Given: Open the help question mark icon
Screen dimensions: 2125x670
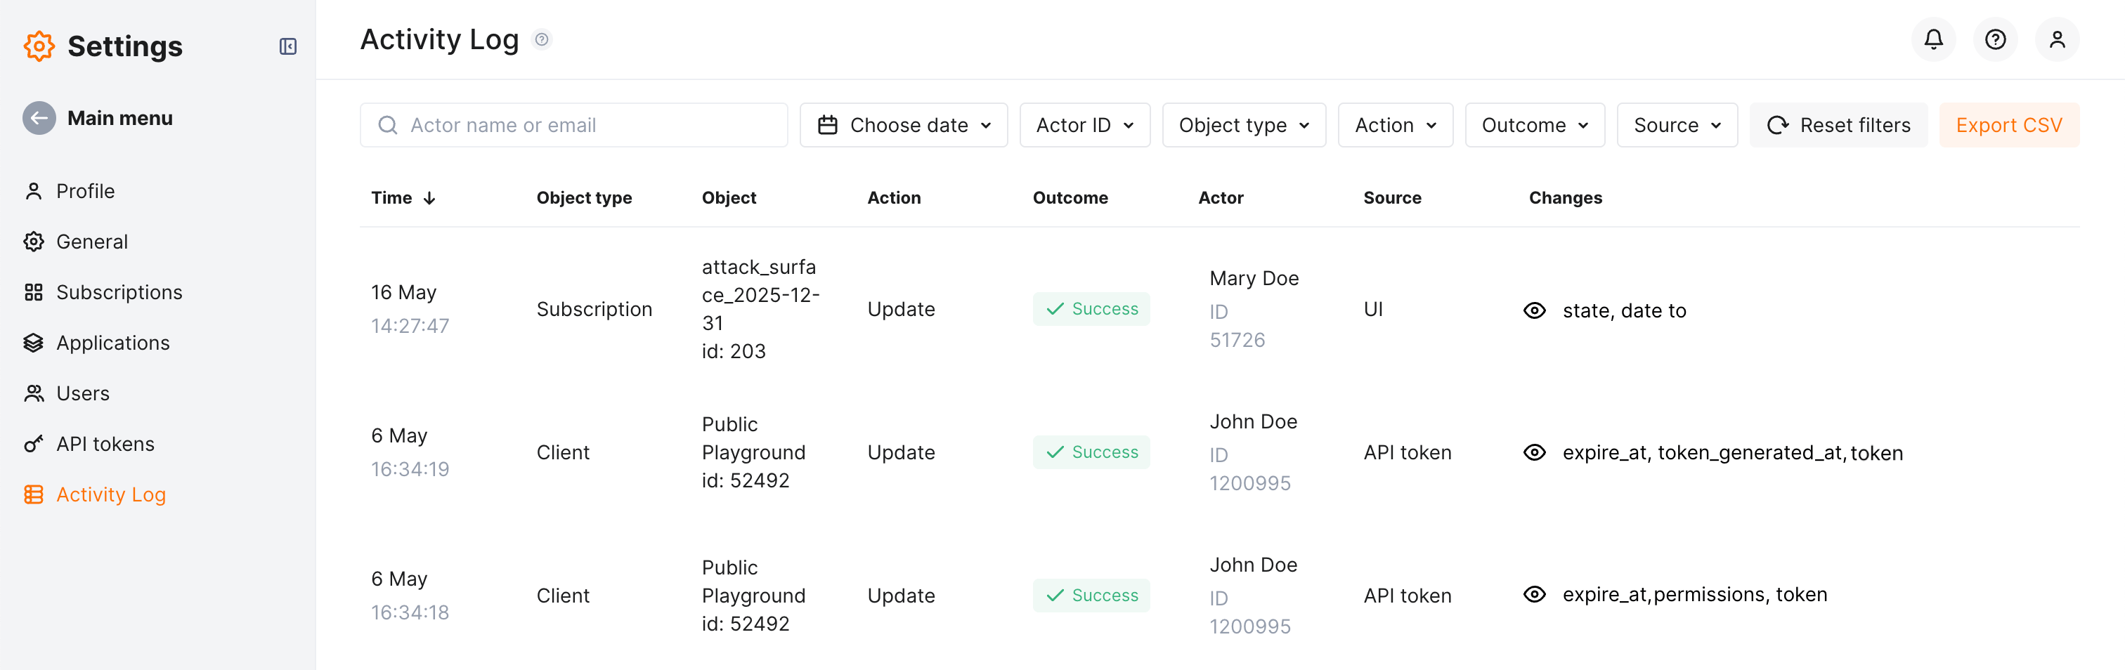Looking at the screenshot, I should click(1995, 39).
